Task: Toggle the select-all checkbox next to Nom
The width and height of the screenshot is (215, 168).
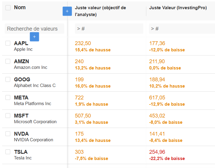Action: click(8, 8)
